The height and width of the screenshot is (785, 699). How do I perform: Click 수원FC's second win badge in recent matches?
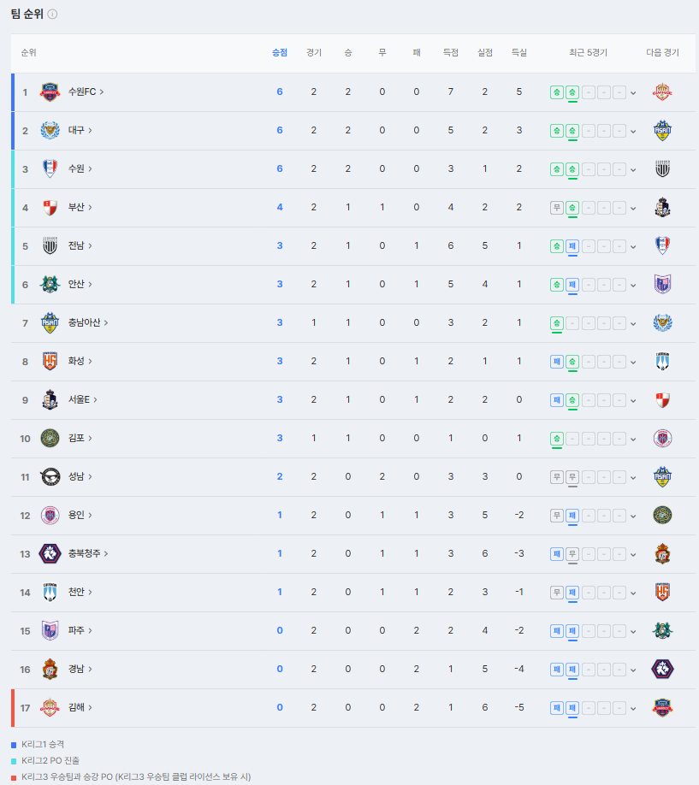click(572, 92)
